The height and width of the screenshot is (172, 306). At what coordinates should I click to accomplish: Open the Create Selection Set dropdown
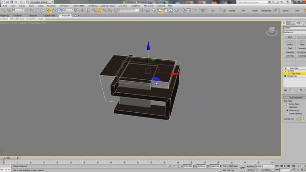pyautogui.click(x=129, y=10)
